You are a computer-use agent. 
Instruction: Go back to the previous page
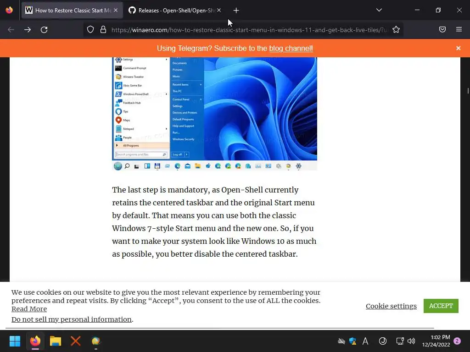11,30
